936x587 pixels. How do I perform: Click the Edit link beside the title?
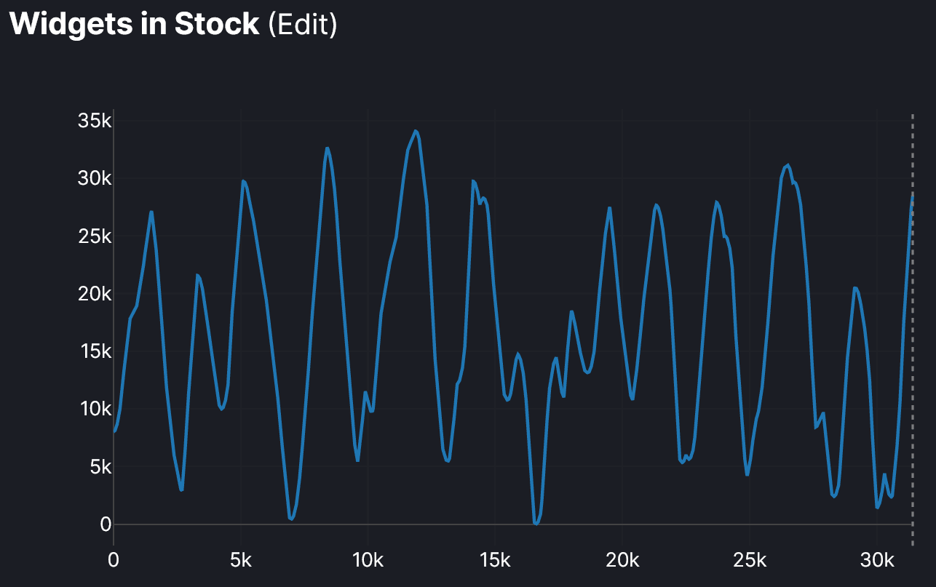tap(303, 24)
